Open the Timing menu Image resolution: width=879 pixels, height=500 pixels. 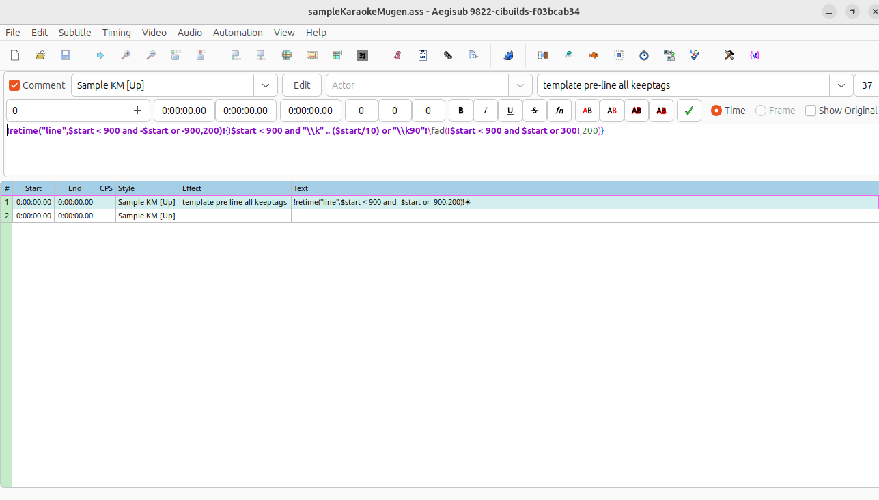pos(117,33)
